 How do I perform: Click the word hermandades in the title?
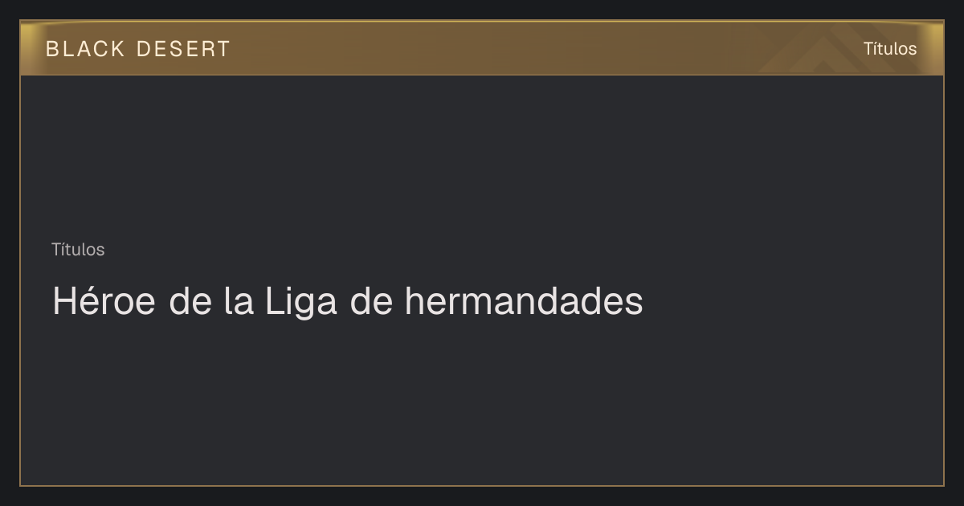[523, 302]
